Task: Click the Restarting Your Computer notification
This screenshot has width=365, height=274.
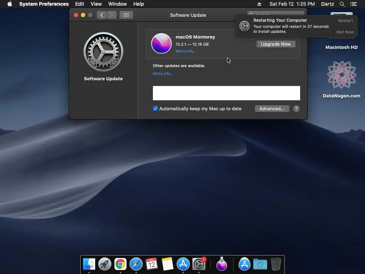Action: 284,26
